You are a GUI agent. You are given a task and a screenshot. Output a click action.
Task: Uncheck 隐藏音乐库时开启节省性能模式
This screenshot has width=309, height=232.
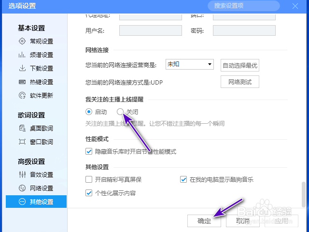click(89, 151)
